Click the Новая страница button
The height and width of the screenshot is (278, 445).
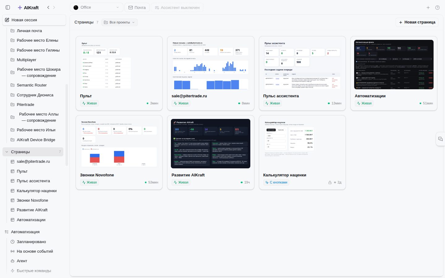tap(417, 22)
